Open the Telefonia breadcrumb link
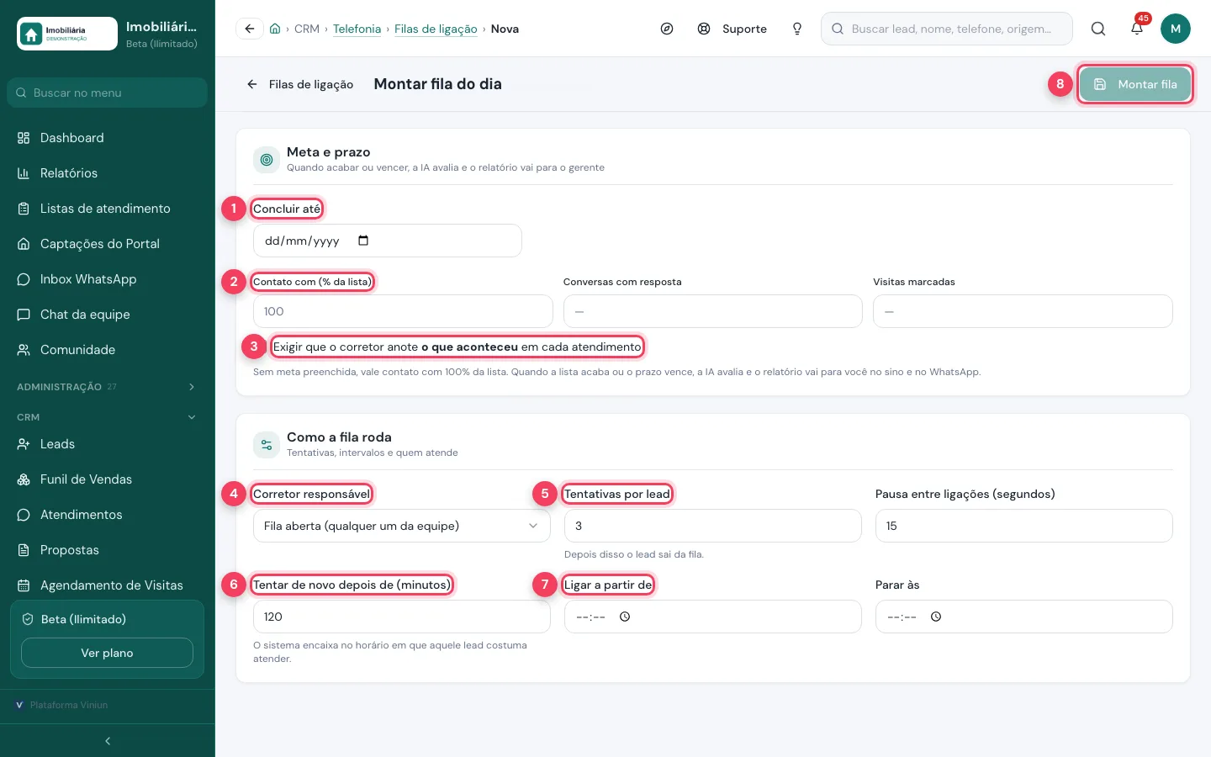 click(357, 29)
